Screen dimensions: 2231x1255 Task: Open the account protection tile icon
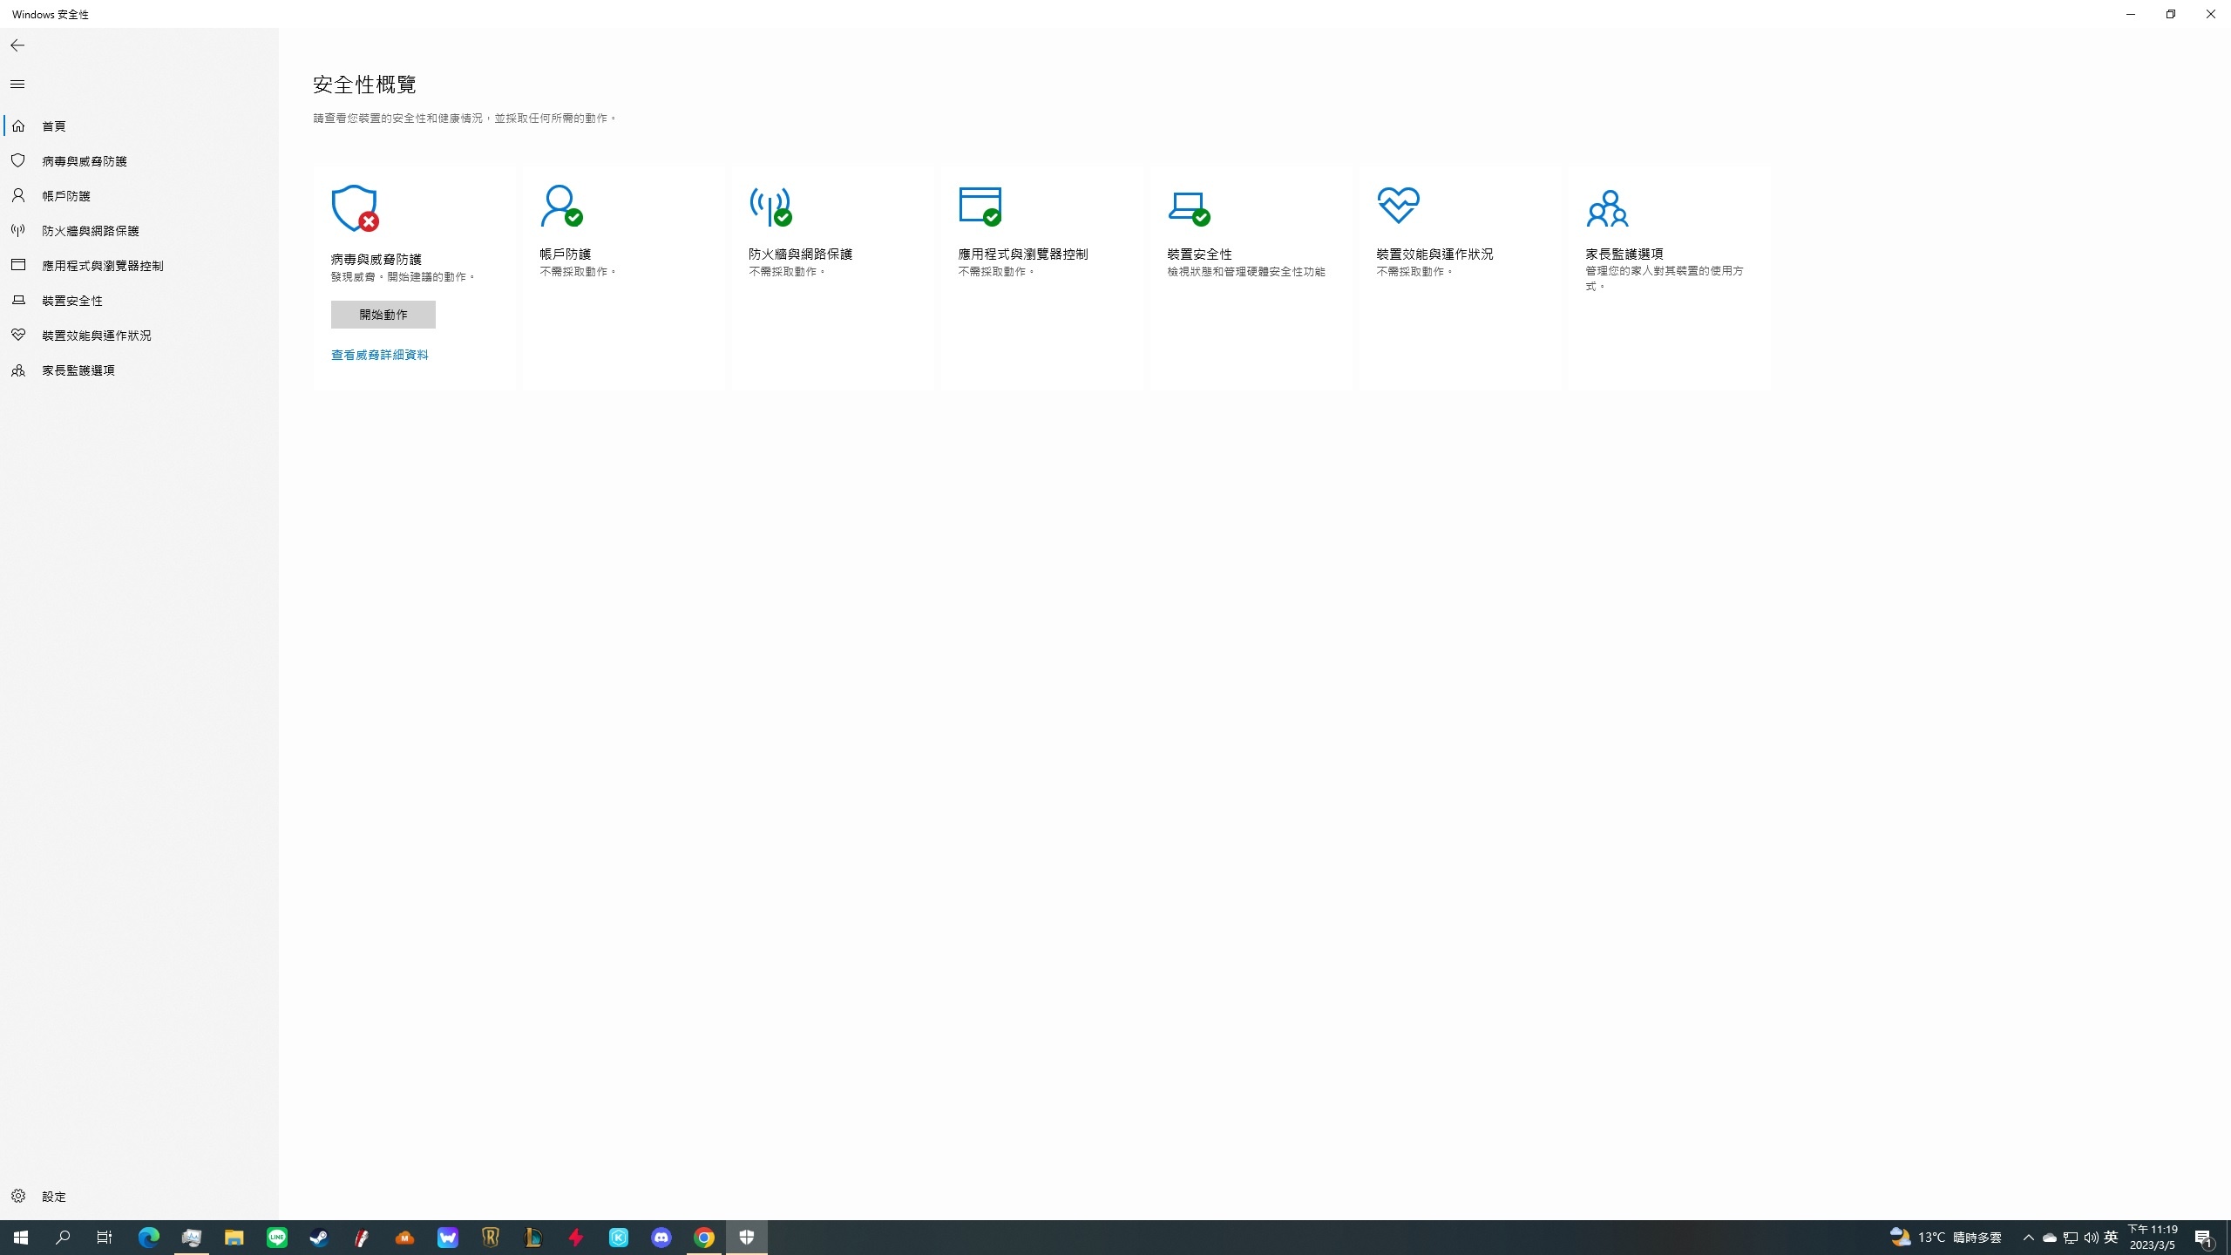[x=561, y=206]
